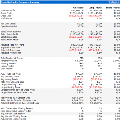Screen dimensions: 123x120
Task: Click the Avg. Trade Net Profit label
Action: coord(10,74)
